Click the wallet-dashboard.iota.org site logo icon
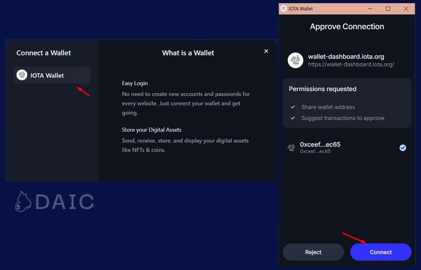This screenshot has width=421, height=270. point(295,60)
